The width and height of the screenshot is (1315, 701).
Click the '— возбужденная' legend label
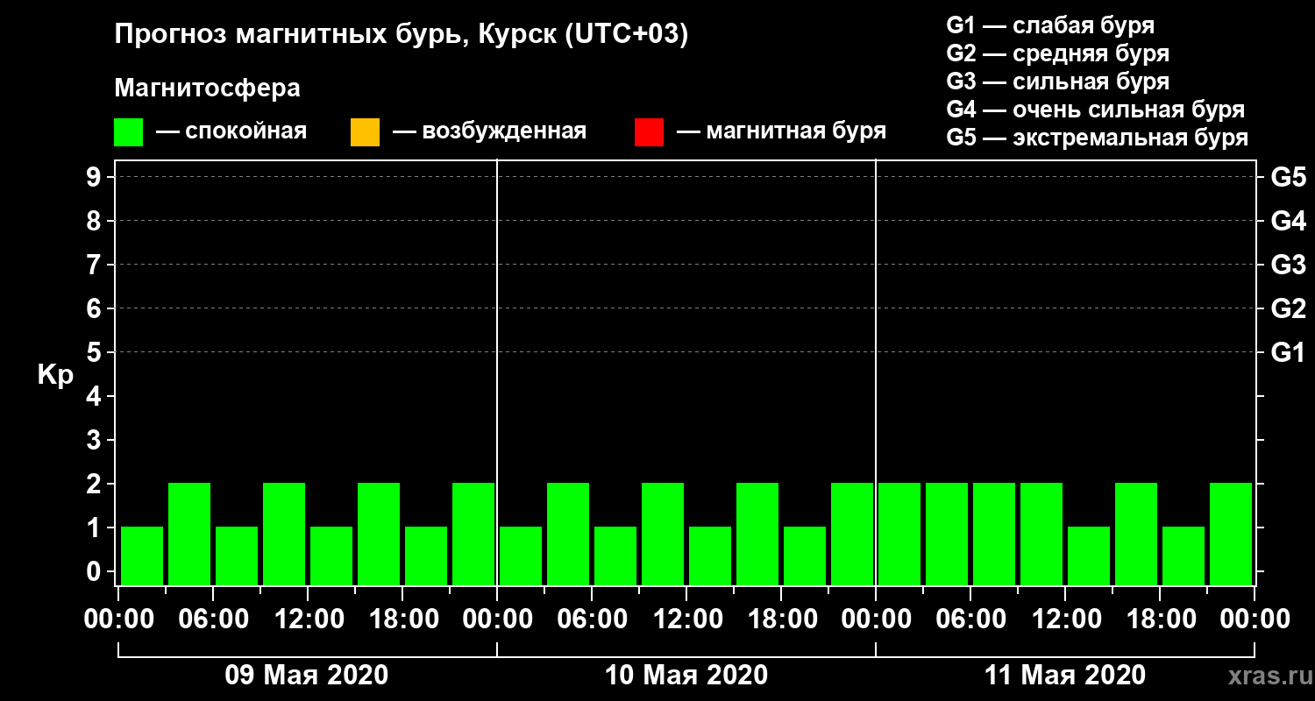489,131
